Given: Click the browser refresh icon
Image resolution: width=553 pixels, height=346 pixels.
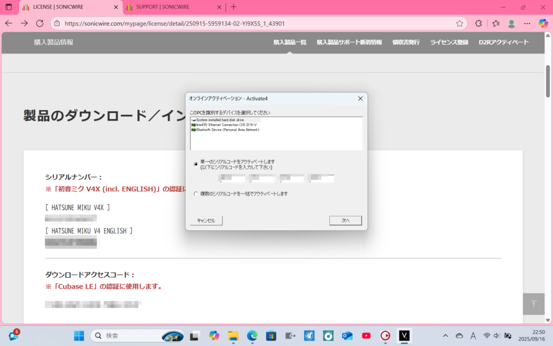Looking at the screenshot, I should tap(39, 23).
